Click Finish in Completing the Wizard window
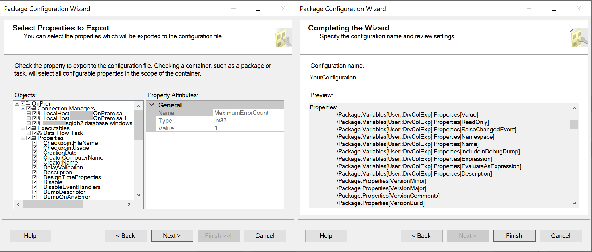This screenshot has height=252, width=592. point(514,236)
